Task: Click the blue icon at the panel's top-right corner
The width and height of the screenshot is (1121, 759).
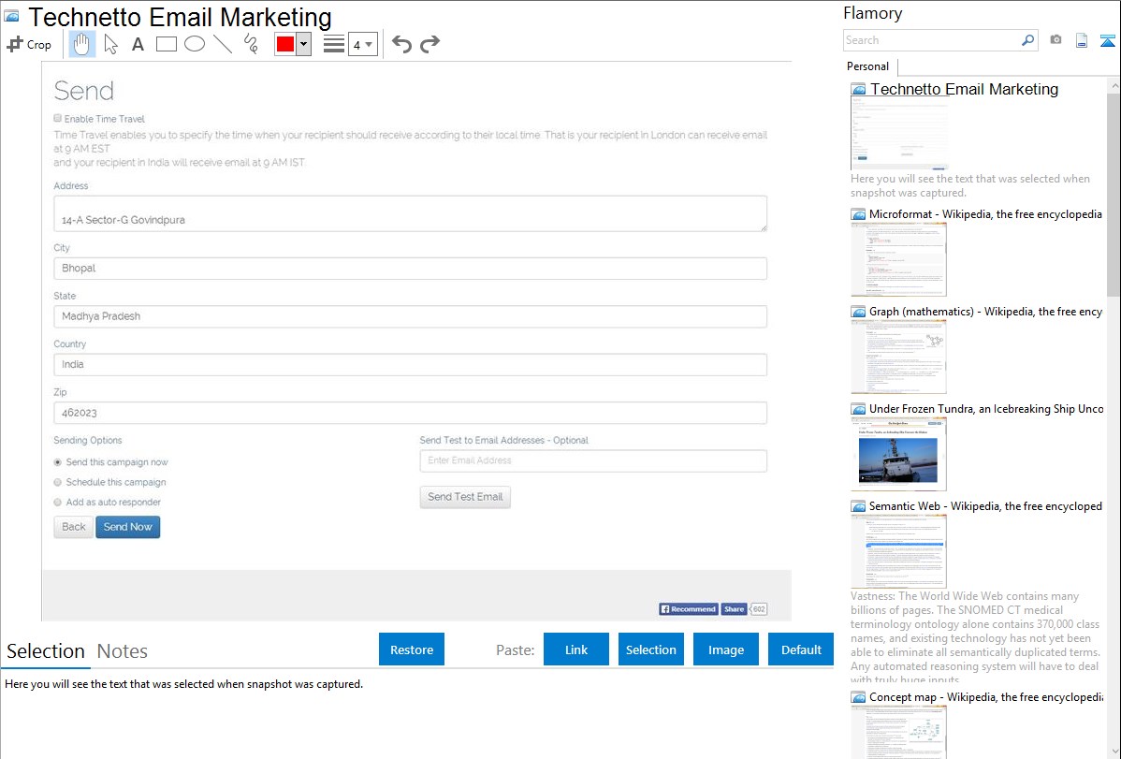Action: pyautogui.click(x=1107, y=40)
